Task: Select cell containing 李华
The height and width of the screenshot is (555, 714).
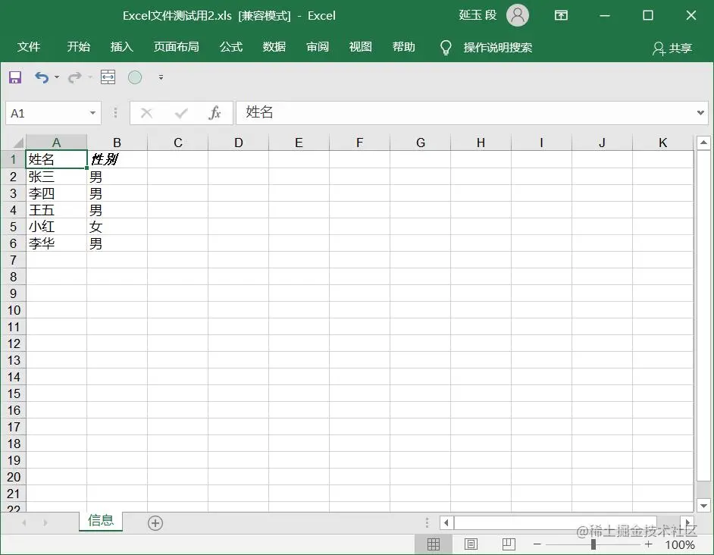Action: click(56, 243)
